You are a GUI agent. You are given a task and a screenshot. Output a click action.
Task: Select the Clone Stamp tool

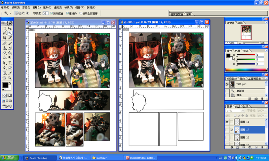pyautogui.click(x=4, y=48)
